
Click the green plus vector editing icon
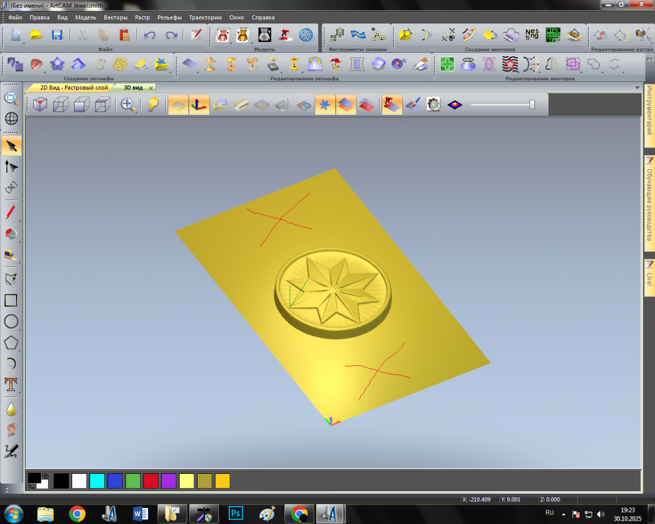point(447,64)
